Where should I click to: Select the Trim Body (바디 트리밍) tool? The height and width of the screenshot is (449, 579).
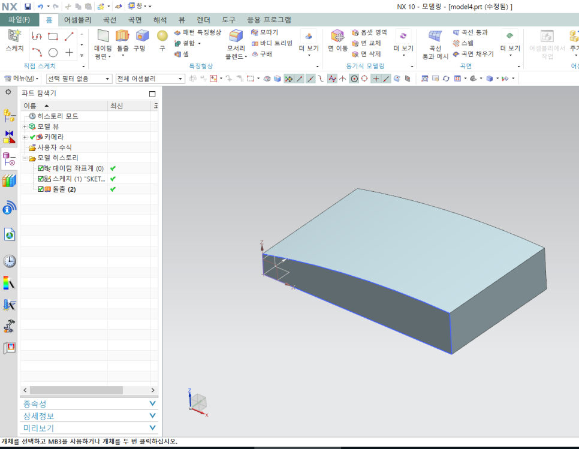pyautogui.click(x=272, y=43)
